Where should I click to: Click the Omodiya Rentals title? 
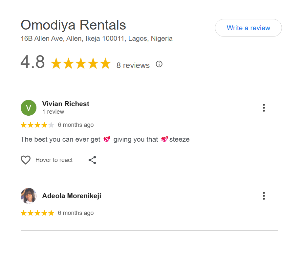(73, 25)
